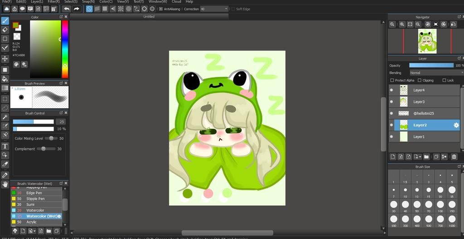Open the color palette icon
The height and width of the screenshot is (239, 464).
tap(17, 64)
